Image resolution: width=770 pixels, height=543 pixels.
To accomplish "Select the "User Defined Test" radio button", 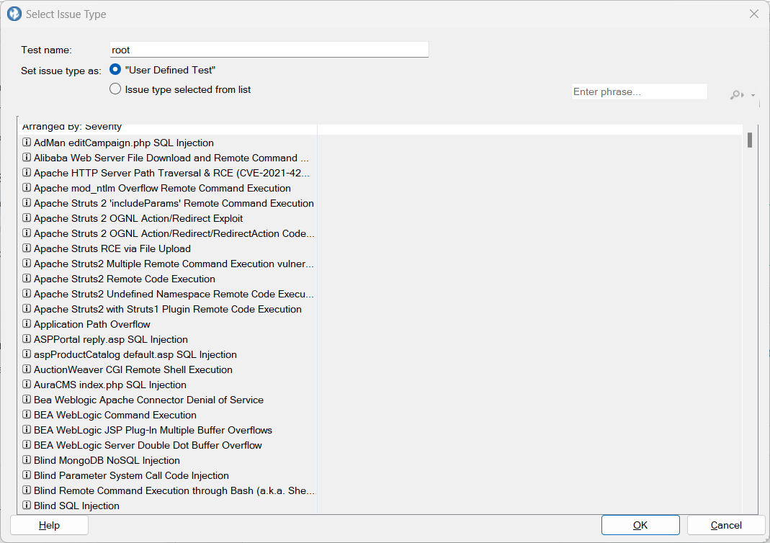I will [x=115, y=69].
